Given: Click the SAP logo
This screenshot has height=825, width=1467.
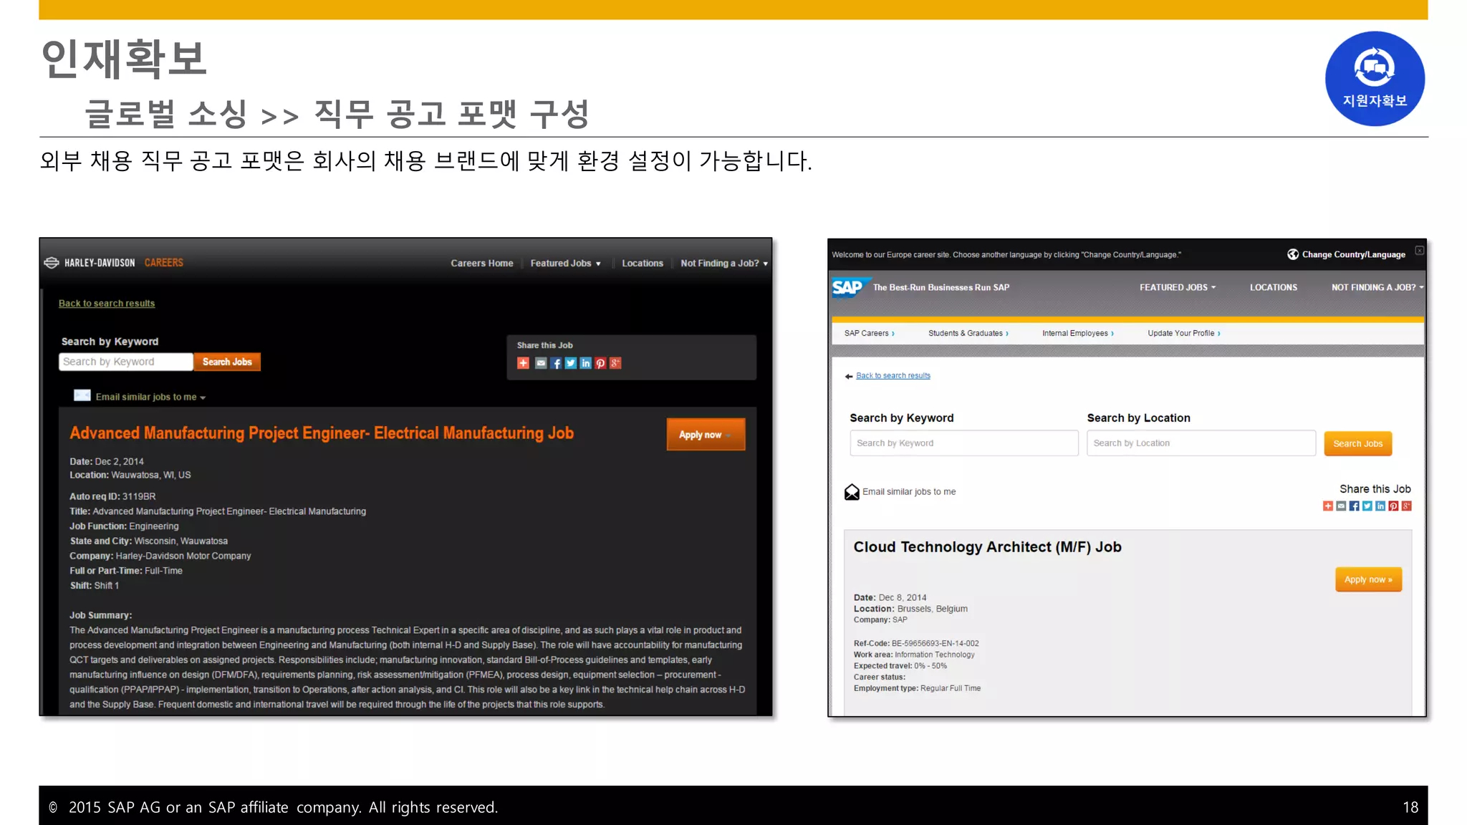Looking at the screenshot, I should [x=850, y=288].
